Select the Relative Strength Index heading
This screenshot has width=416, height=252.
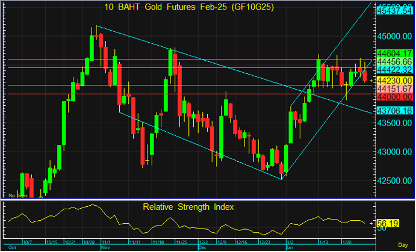click(x=188, y=206)
